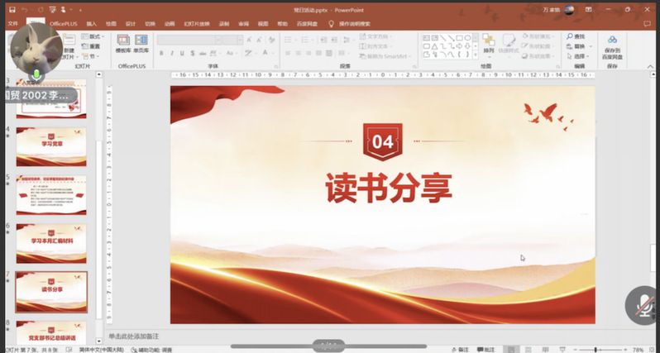Toggle Underline formatting

point(182,53)
